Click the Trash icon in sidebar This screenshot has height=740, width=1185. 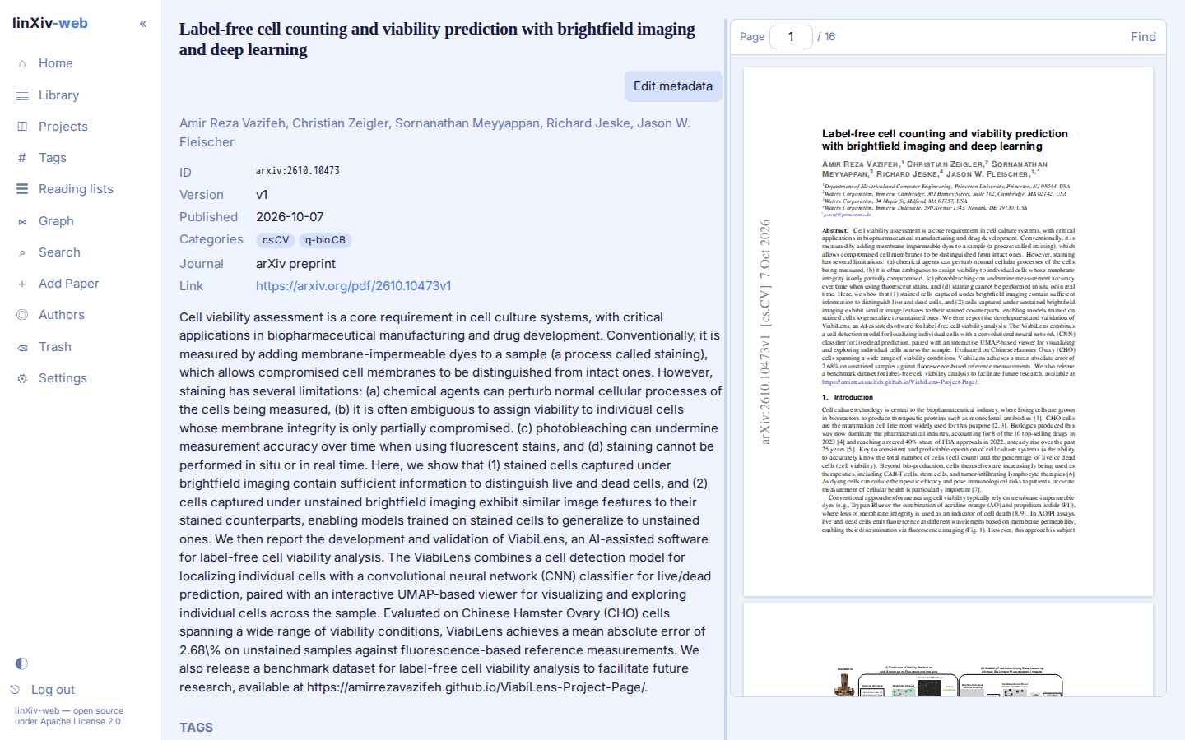[22, 347]
